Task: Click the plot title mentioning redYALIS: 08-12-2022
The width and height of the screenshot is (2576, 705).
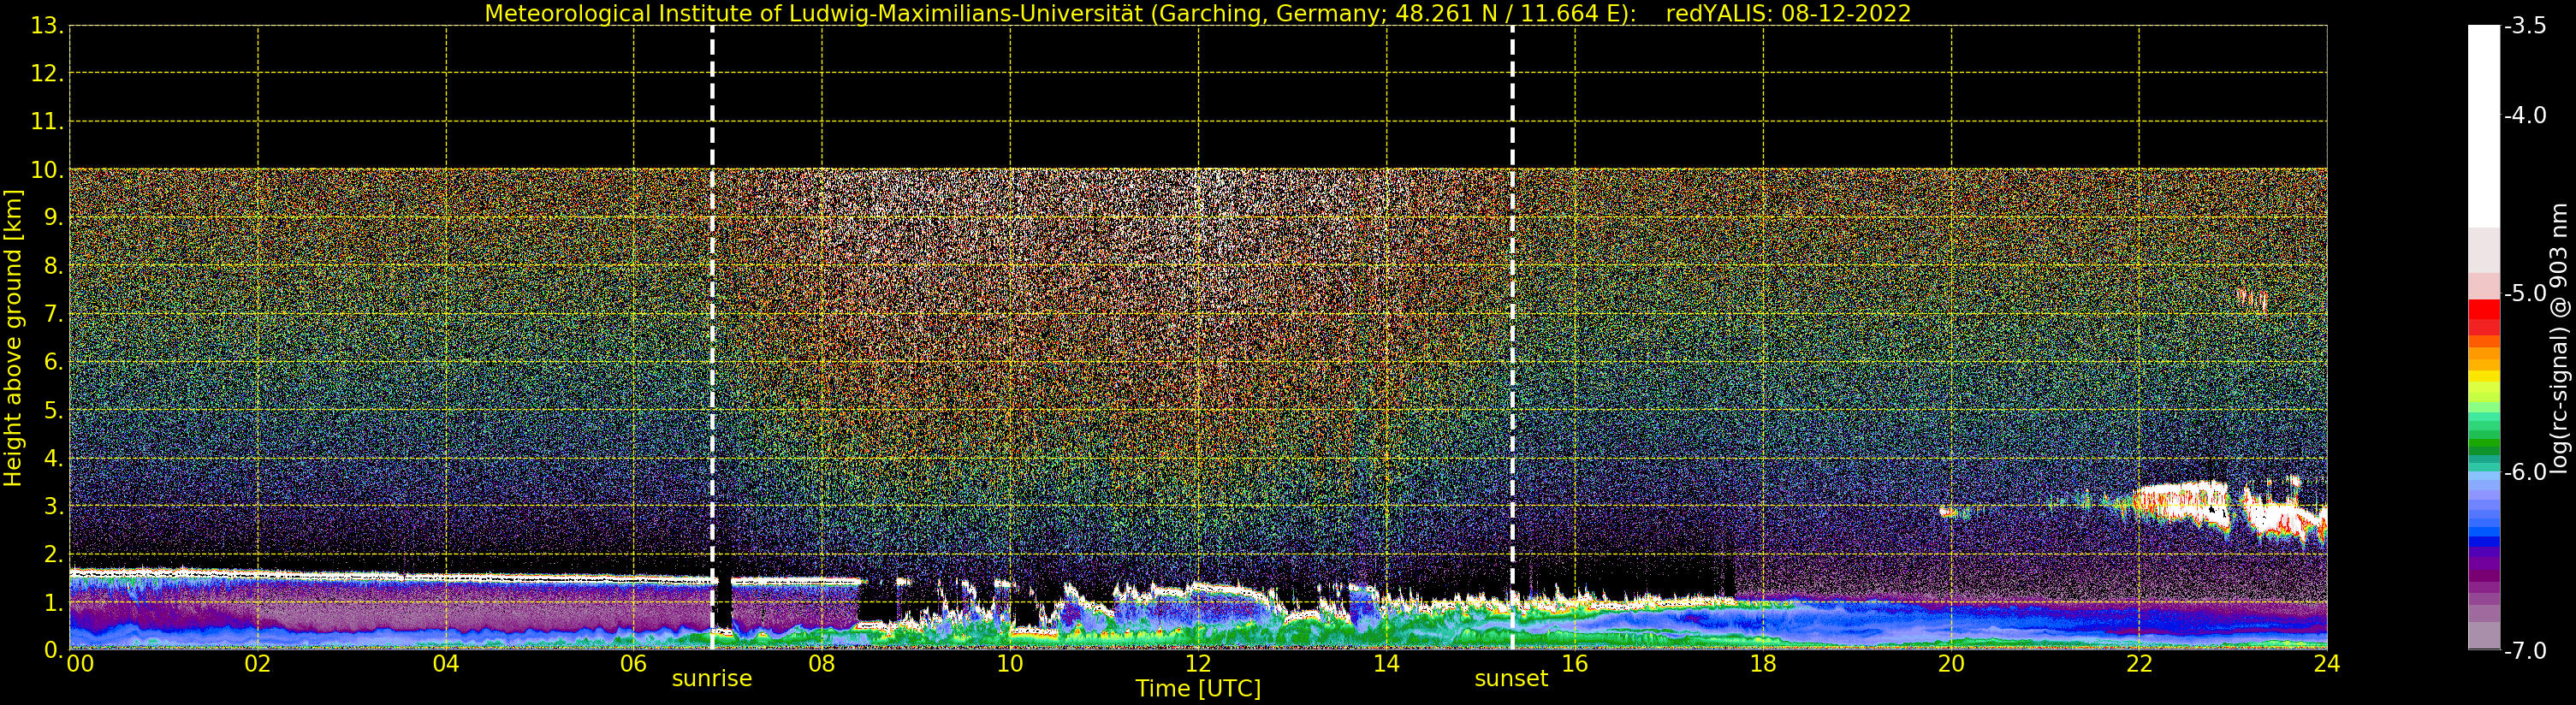Action: 1198,13
